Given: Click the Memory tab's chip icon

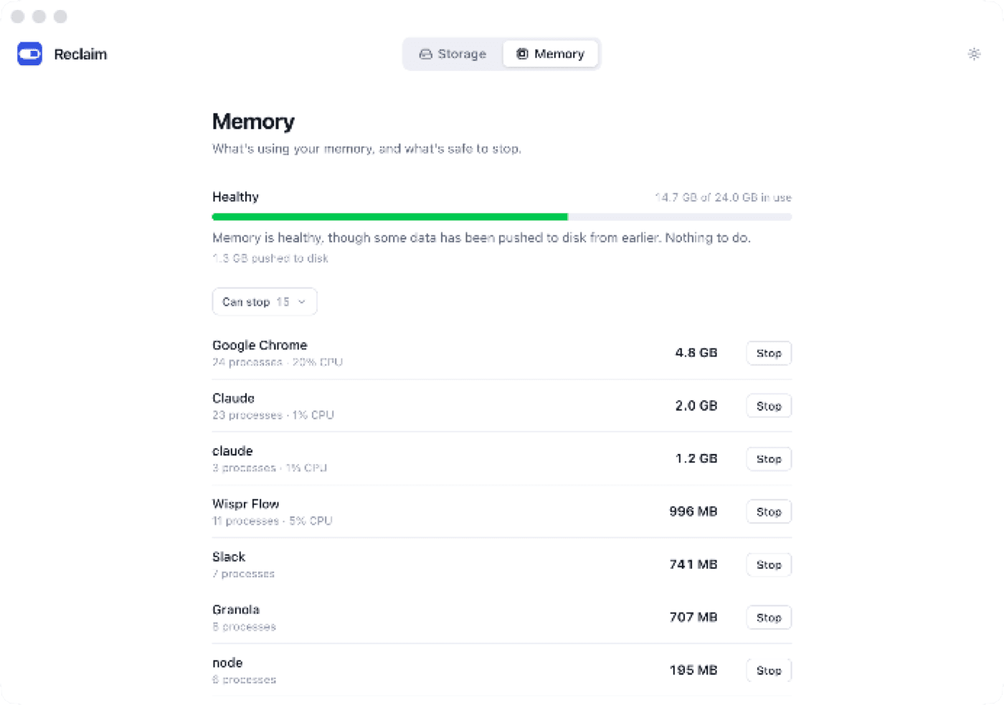Looking at the screenshot, I should tap(522, 54).
